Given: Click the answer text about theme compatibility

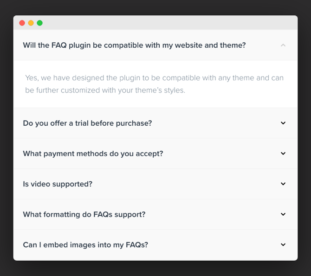Looking at the screenshot, I should (154, 84).
